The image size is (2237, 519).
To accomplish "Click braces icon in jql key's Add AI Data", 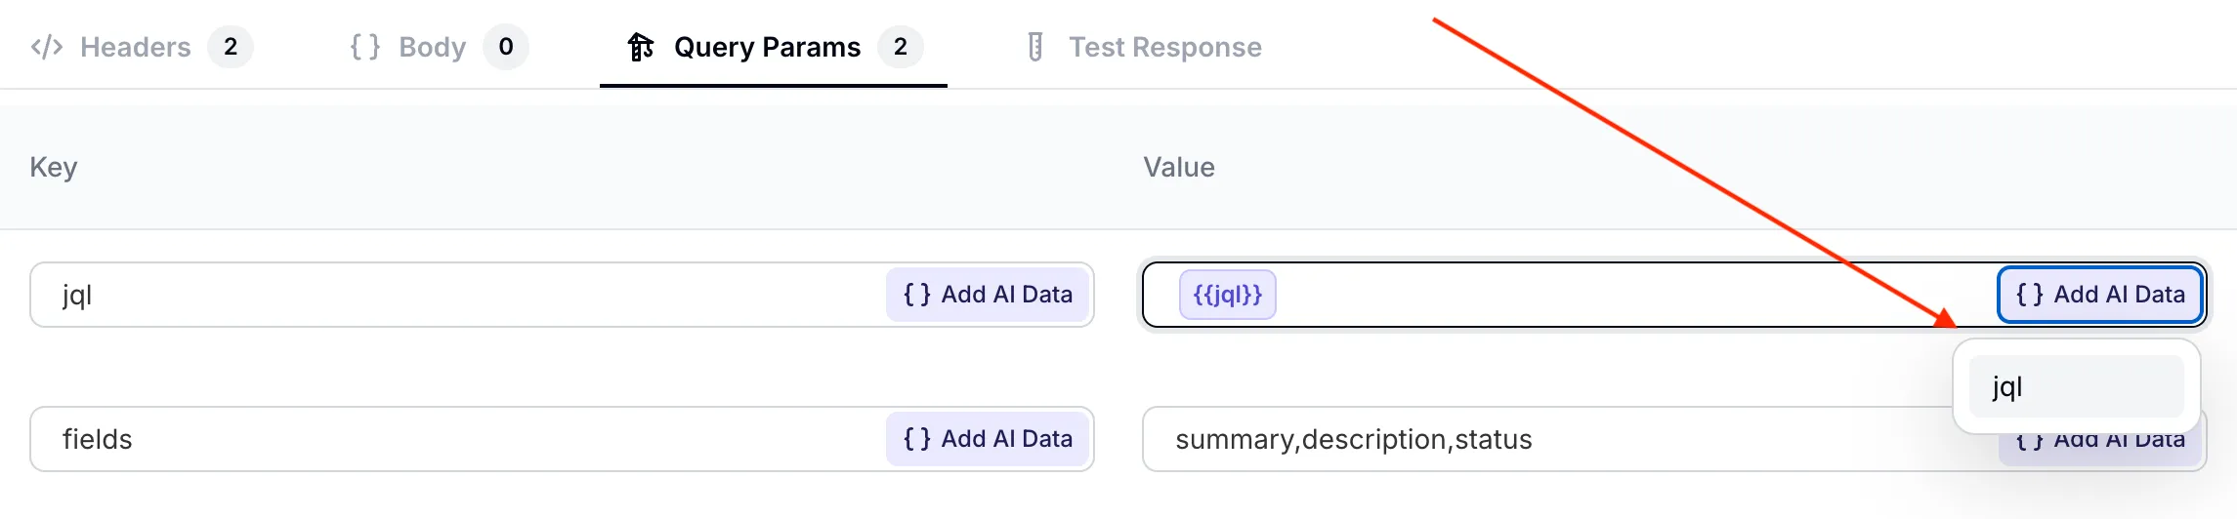I will [x=916, y=295].
